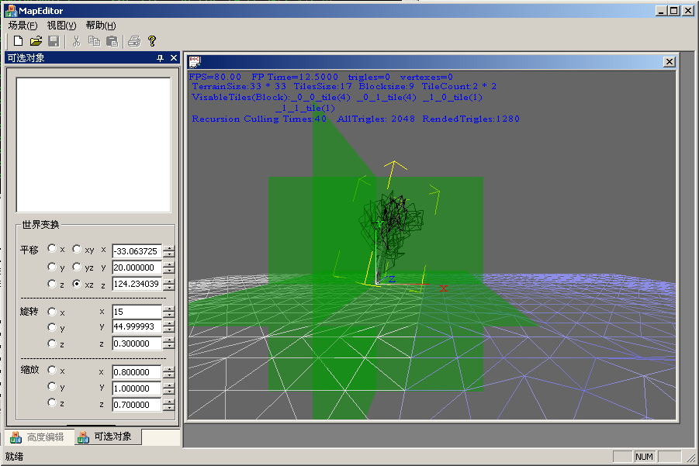Select 平移 xy plane radio button
Image resolution: width=699 pixels, height=466 pixels.
(x=77, y=249)
